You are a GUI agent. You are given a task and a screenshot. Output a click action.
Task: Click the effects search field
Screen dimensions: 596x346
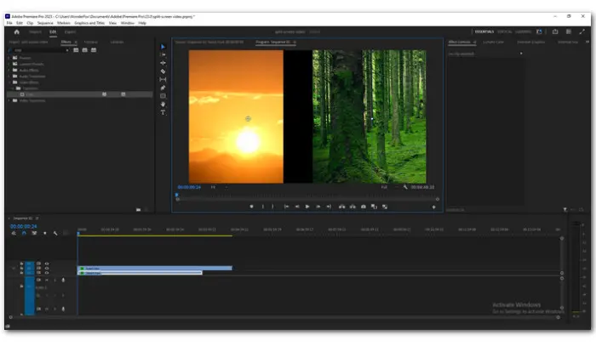[39, 50]
